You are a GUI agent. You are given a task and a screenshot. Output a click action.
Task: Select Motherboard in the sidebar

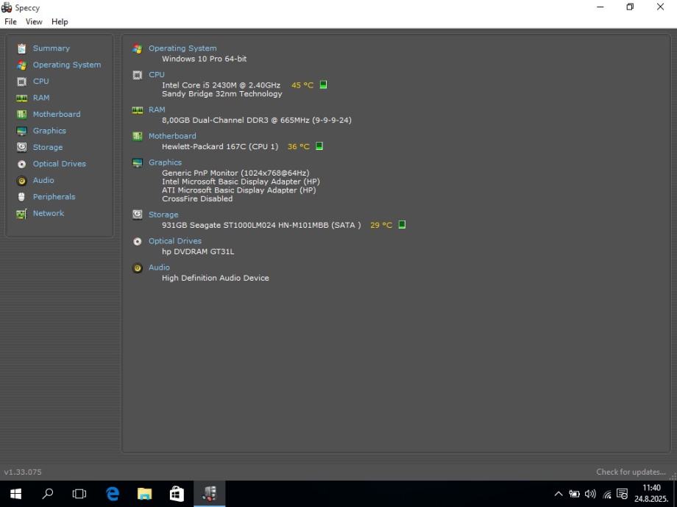57,114
